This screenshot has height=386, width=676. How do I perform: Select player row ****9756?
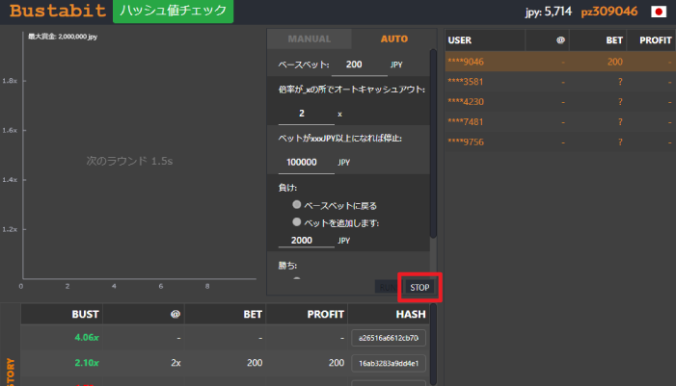pos(560,142)
